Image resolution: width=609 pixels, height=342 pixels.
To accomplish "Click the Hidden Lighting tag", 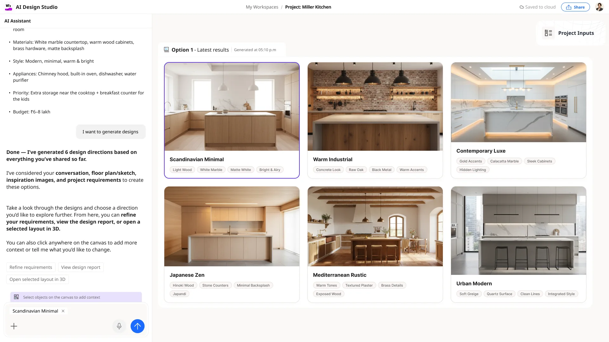I will 473,170.
